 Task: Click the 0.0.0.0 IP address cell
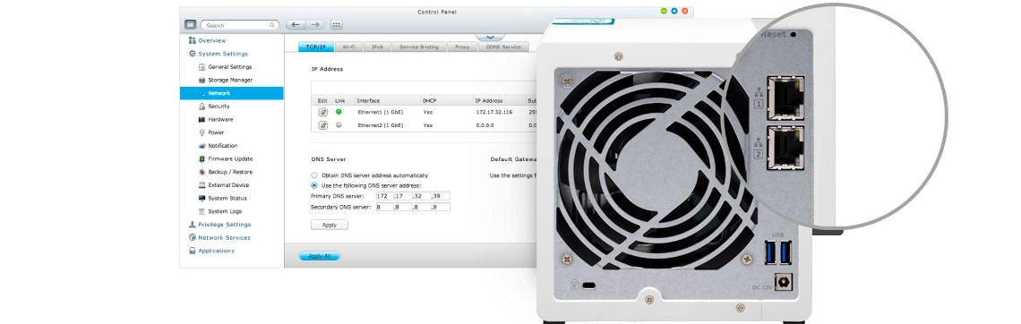coord(485,125)
